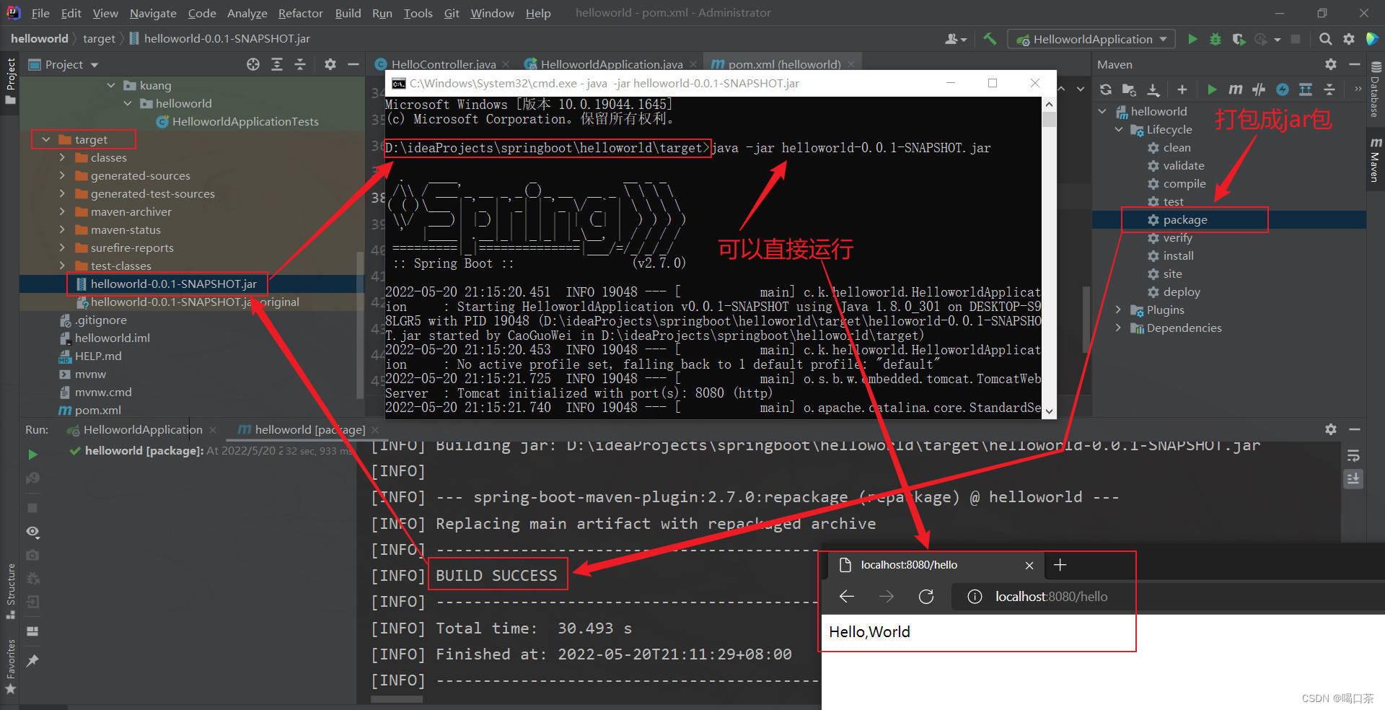Download sources and documentation in Maven toolbar
This screenshot has width=1385, height=710.
point(1153,89)
